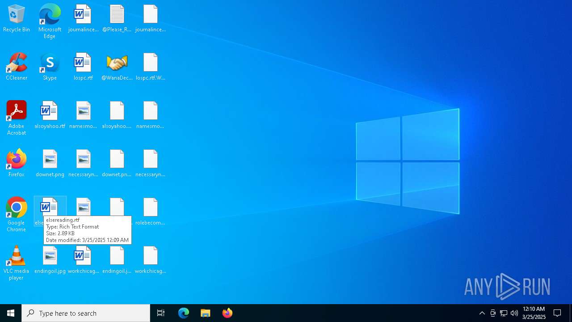This screenshot has height=322, width=572.
Task: Click the Meet Now tray icon
Action: [x=493, y=313]
